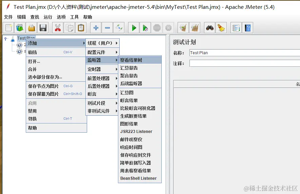Screen dimensions: 300x194
Task: Choose 保存屏幕为图片 menu entry
Action: 56,94
